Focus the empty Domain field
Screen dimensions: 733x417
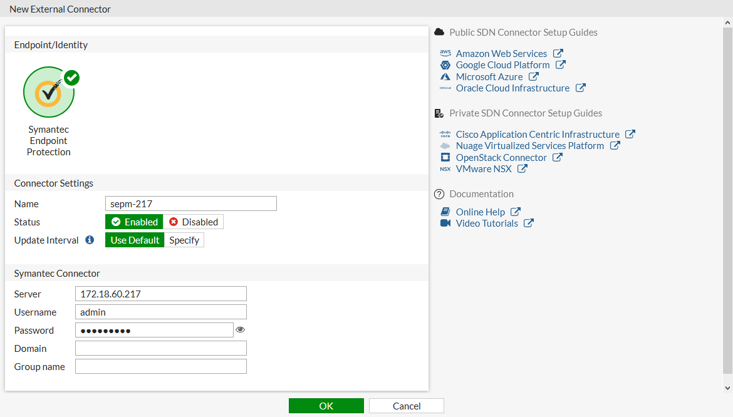161,348
